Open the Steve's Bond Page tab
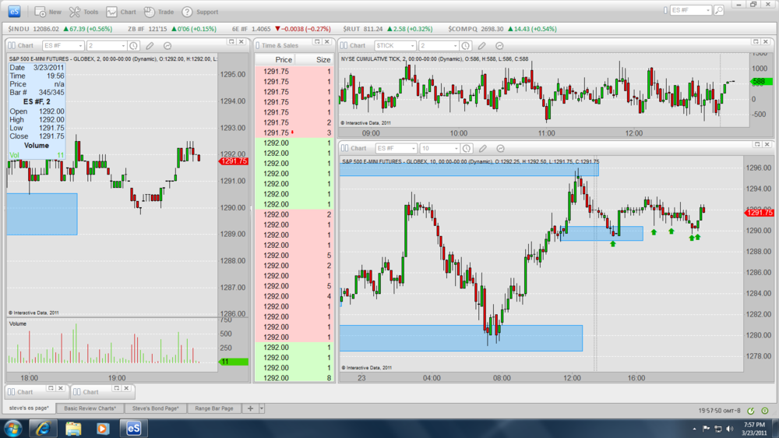Viewport: 779px width, 438px height. click(155, 408)
